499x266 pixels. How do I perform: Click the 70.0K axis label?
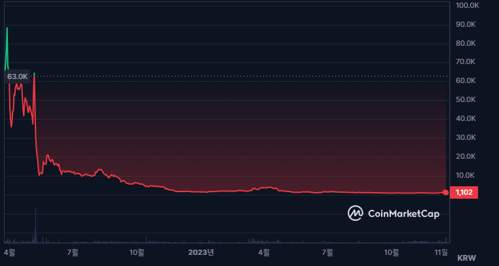[x=466, y=61]
